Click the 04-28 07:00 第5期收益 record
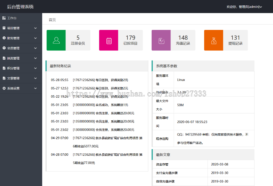The width and height of the screenshot is (273, 186). click(97, 159)
